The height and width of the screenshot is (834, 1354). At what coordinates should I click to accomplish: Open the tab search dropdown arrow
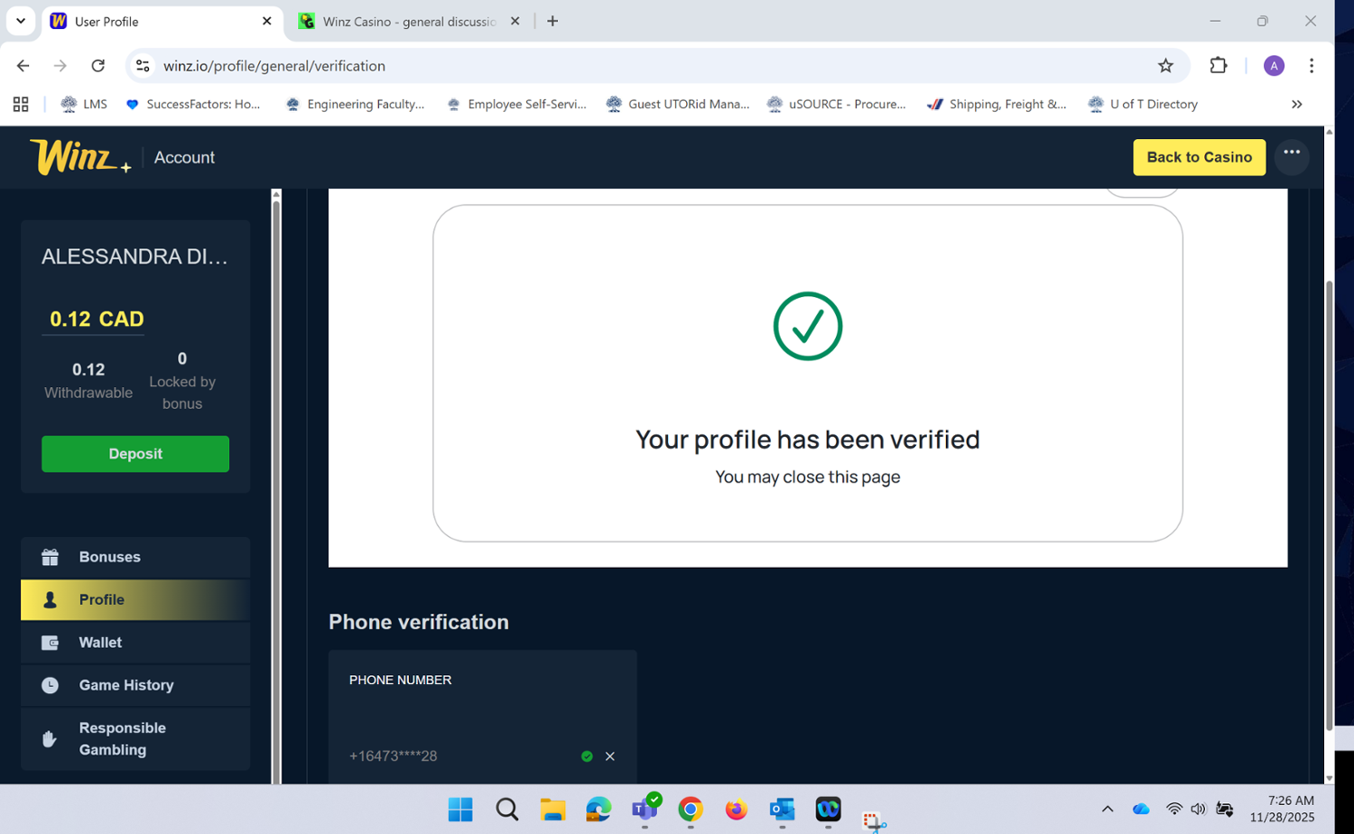21,21
